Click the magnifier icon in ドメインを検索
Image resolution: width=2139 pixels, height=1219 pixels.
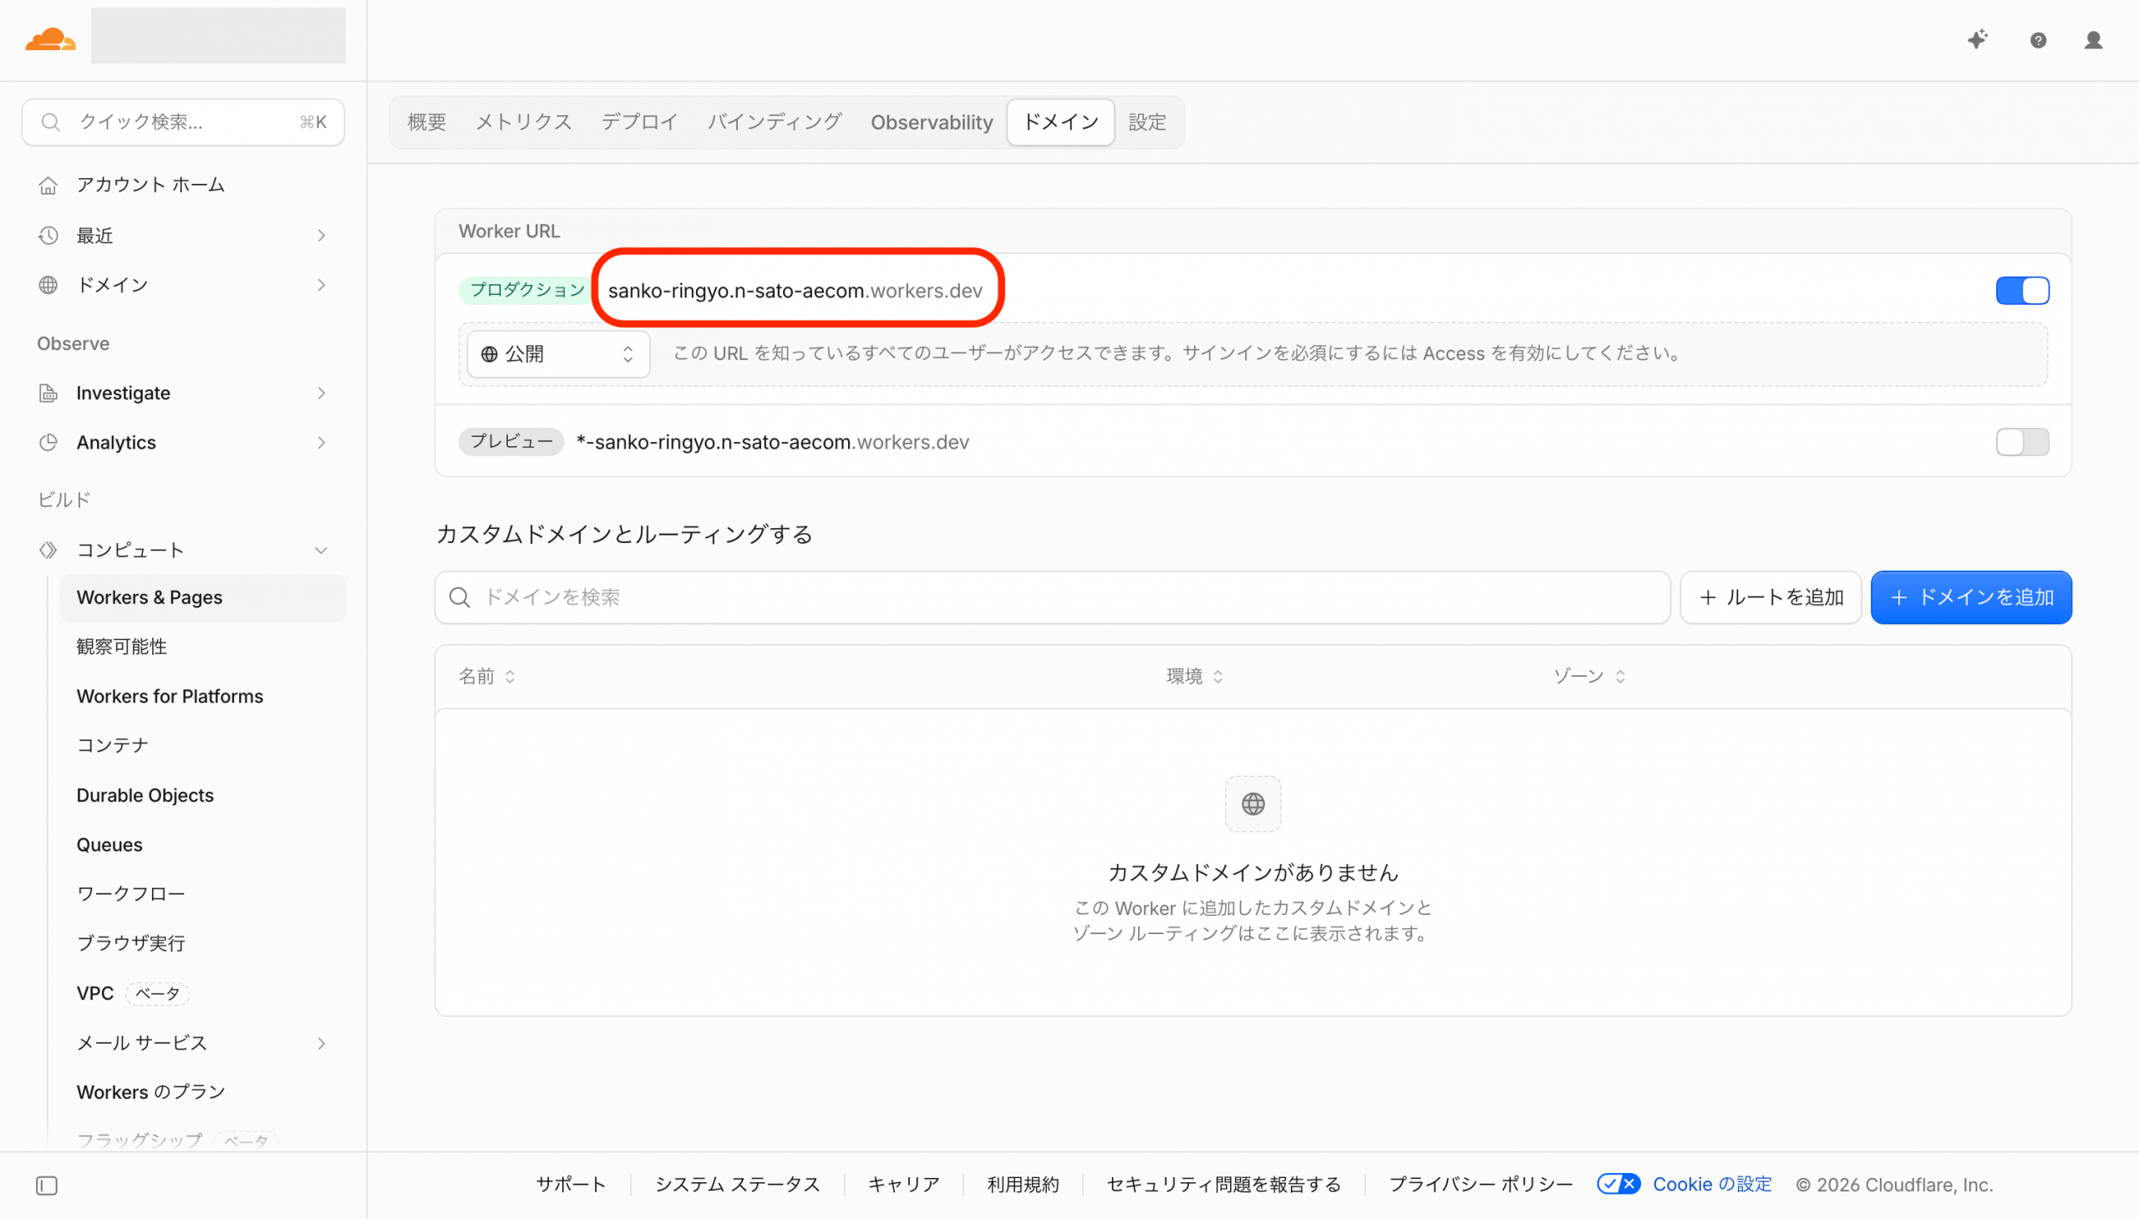tap(459, 597)
